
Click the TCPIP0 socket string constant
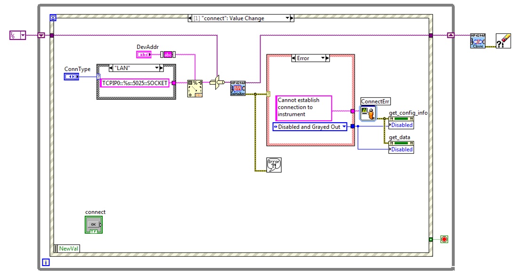pyautogui.click(x=135, y=83)
